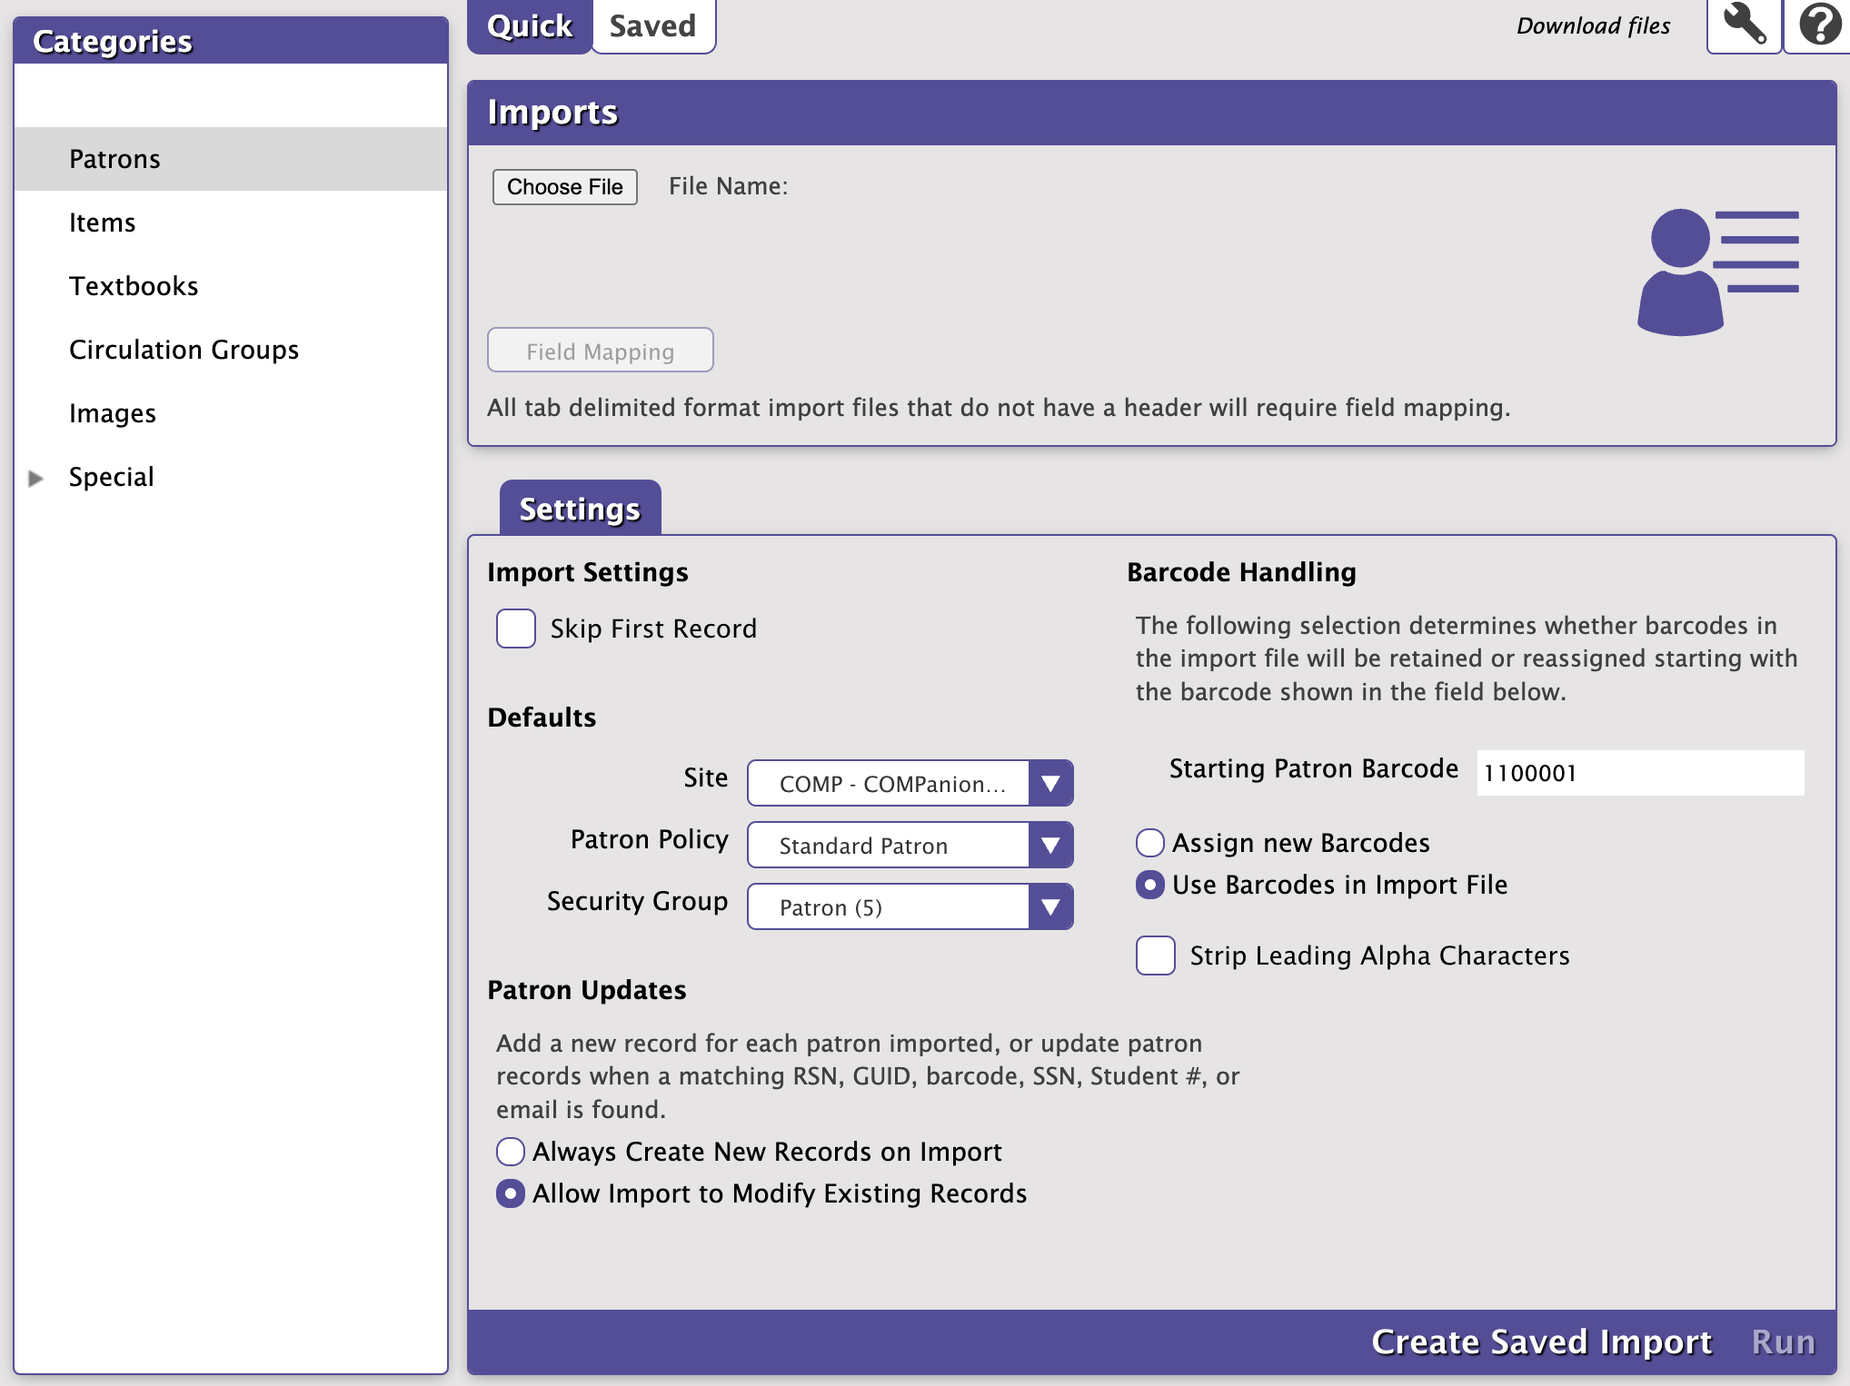This screenshot has width=1850, height=1386.
Task: Open the Site dropdown
Action: 910,783
